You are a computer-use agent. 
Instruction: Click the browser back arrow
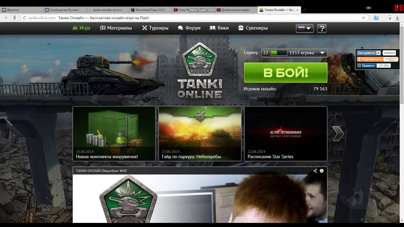(x=6, y=18)
